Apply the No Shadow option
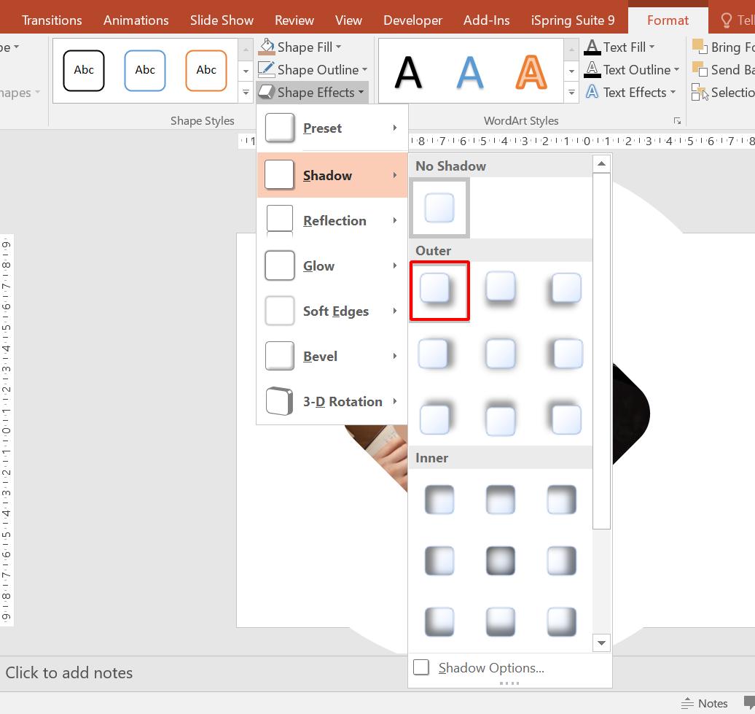Viewport: 755px width, 714px height. 439,208
